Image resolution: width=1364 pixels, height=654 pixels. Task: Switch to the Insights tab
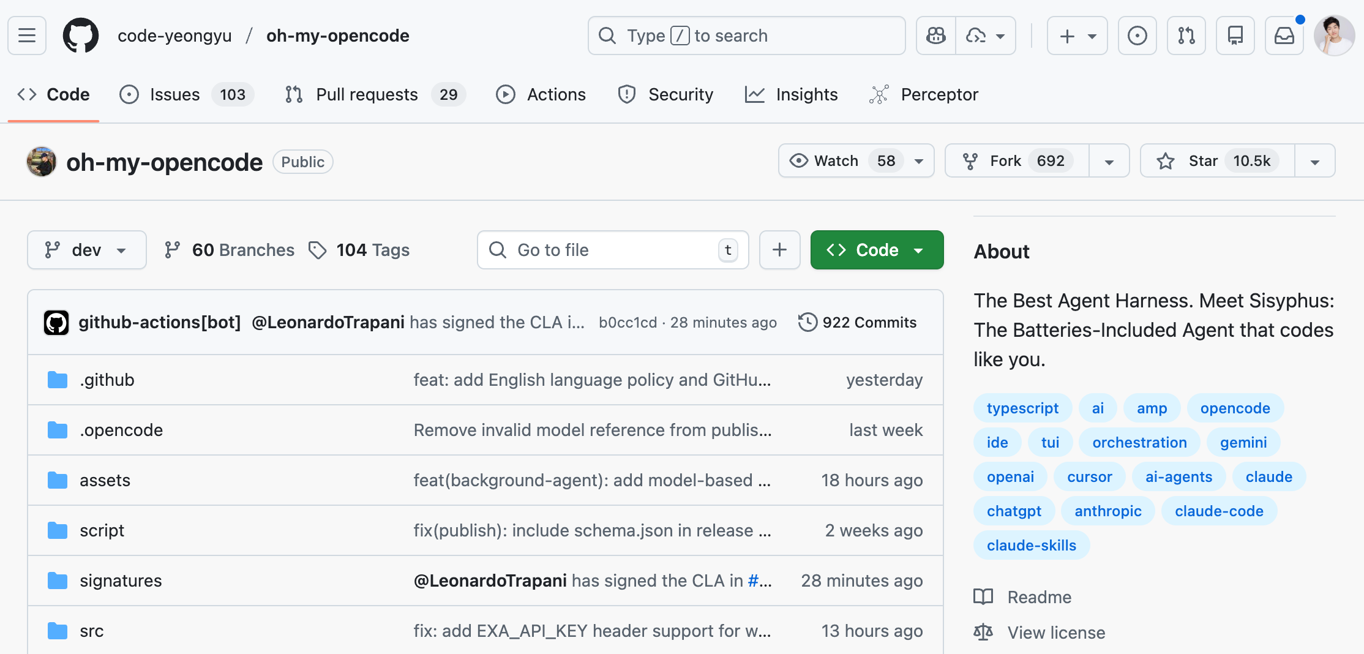click(x=791, y=94)
